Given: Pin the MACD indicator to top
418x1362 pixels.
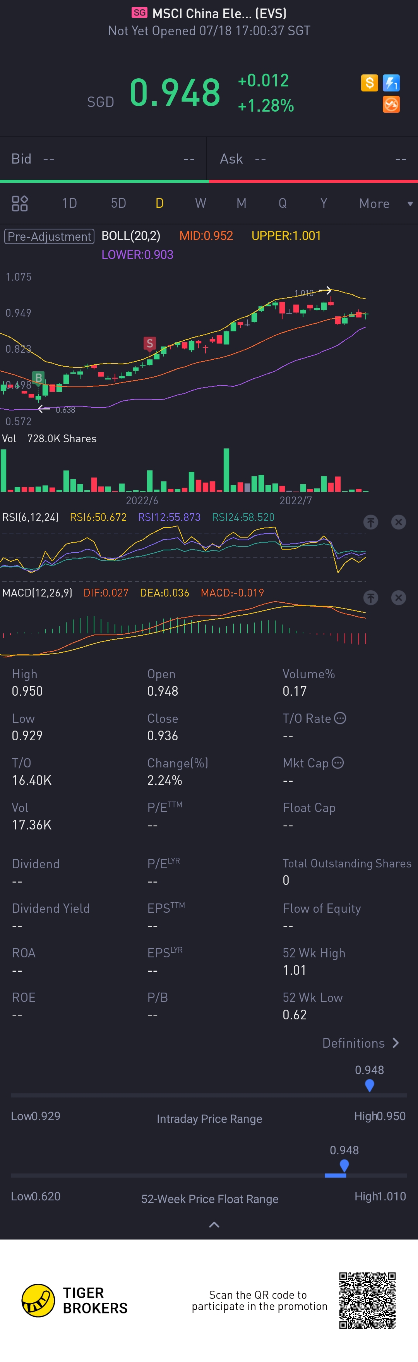Looking at the screenshot, I should [371, 598].
